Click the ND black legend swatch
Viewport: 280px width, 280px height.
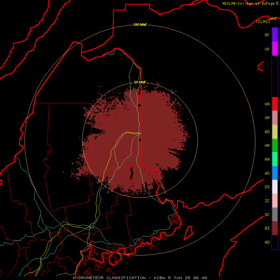coord(275,242)
